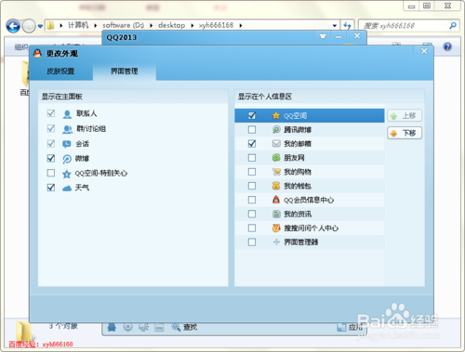465x352 pixels.
Task: Enable the 我的资讯 checkbox
Action: click(x=252, y=214)
